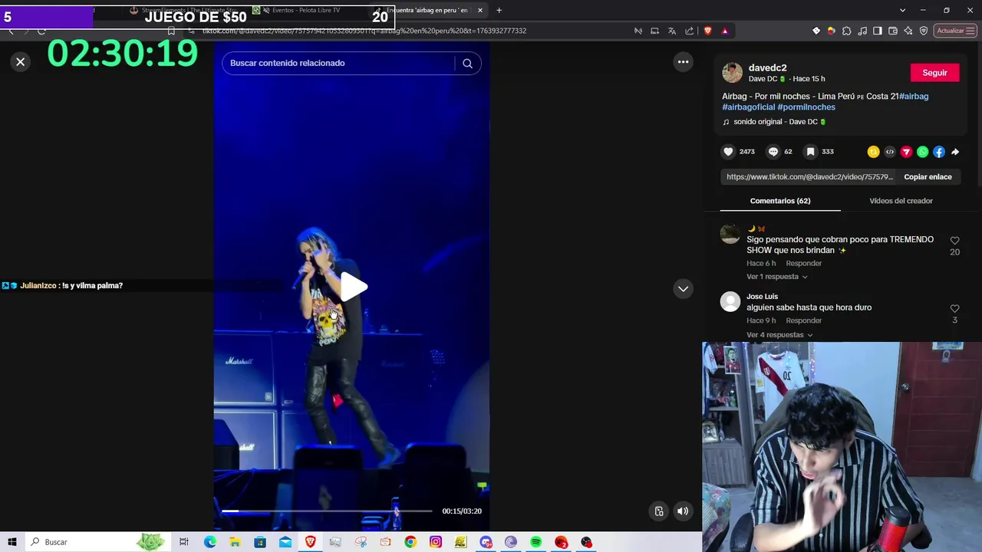Image resolution: width=982 pixels, height=552 pixels.
Task: Open the extensions puzzle icon
Action: pyautogui.click(x=846, y=31)
